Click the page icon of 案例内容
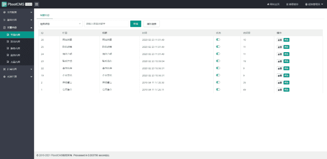The height and width of the screenshot is (159, 327). coord(8,55)
